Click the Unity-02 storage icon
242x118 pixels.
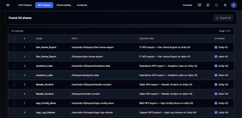pyautogui.click(x=216, y=66)
